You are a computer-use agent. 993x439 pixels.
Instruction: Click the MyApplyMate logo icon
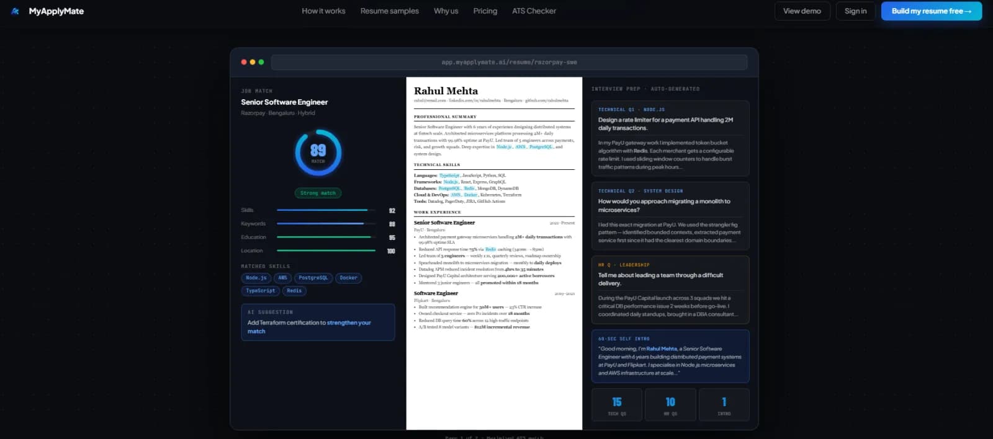point(16,11)
